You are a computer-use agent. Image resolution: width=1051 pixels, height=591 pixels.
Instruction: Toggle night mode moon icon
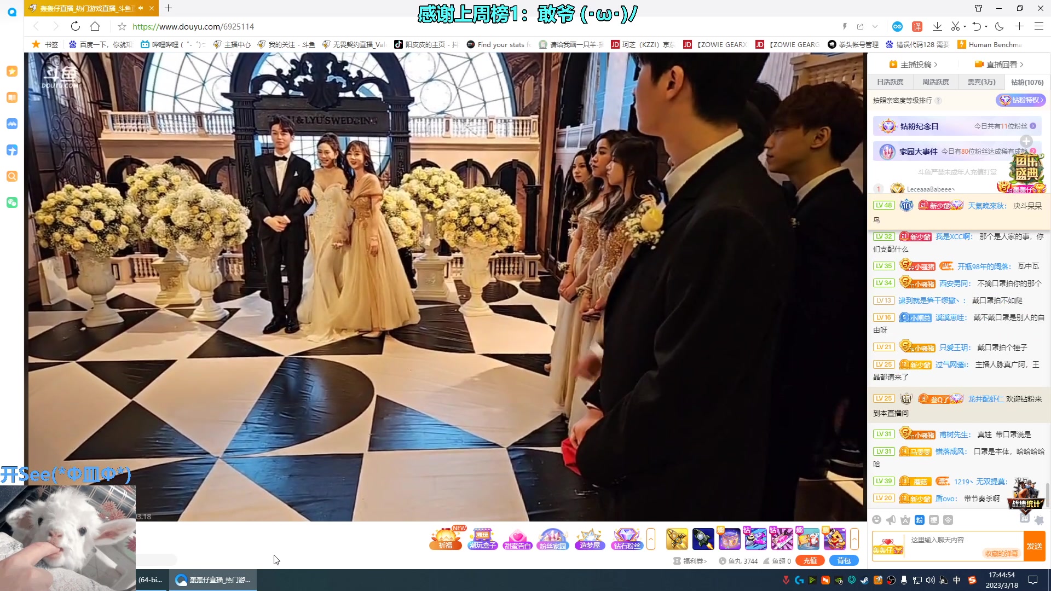click(x=1000, y=26)
